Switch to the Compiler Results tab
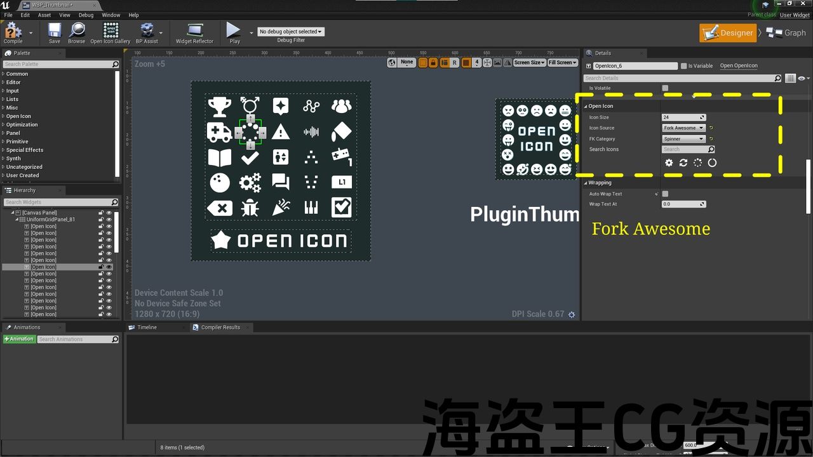The image size is (813, 457). [x=220, y=328]
